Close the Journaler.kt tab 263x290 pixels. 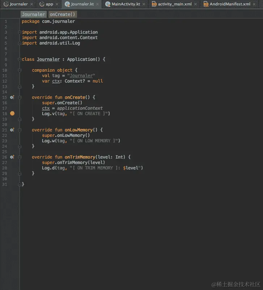tap(97, 4)
